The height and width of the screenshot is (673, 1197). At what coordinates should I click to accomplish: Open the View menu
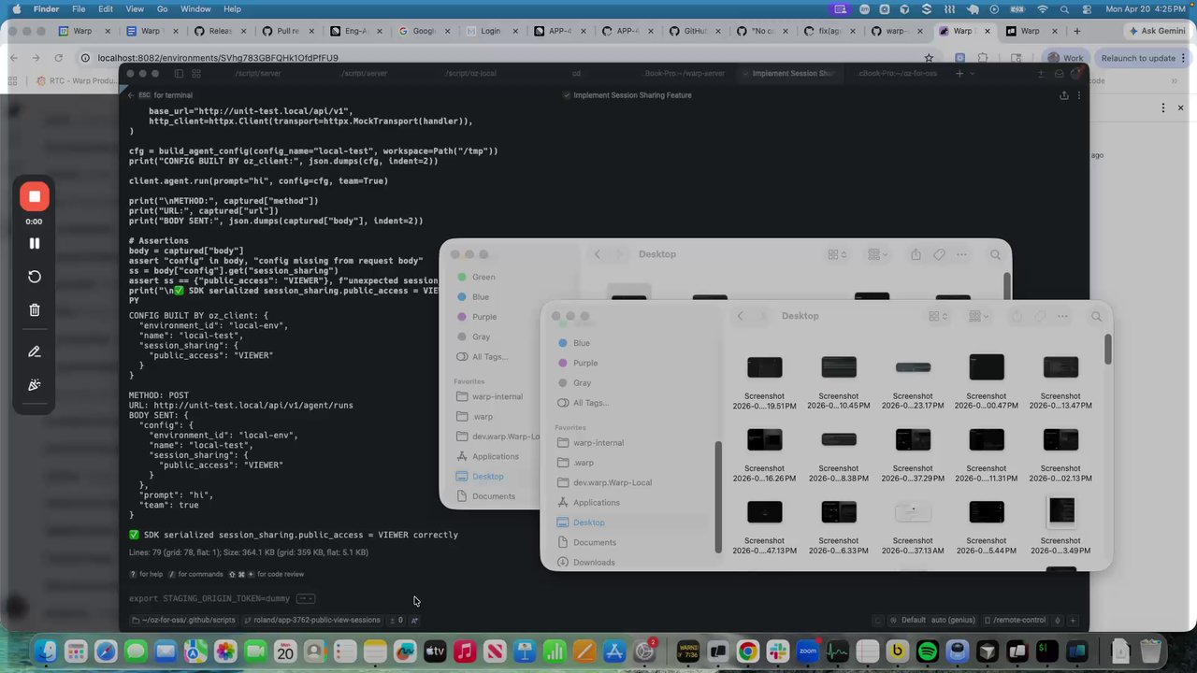(x=135, y=9)
